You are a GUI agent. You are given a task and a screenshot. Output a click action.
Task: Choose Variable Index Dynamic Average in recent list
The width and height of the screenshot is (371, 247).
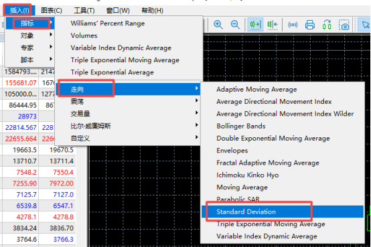coord(121,48)
